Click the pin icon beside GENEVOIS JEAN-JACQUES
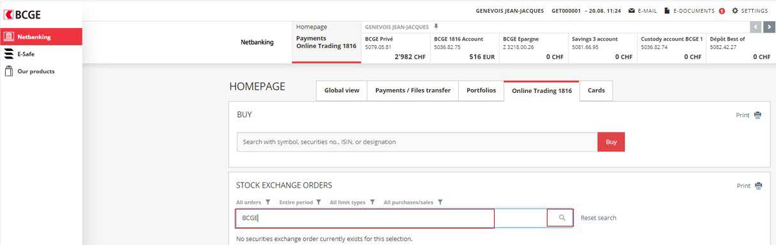The image size is (776, 245). point(436,27)
